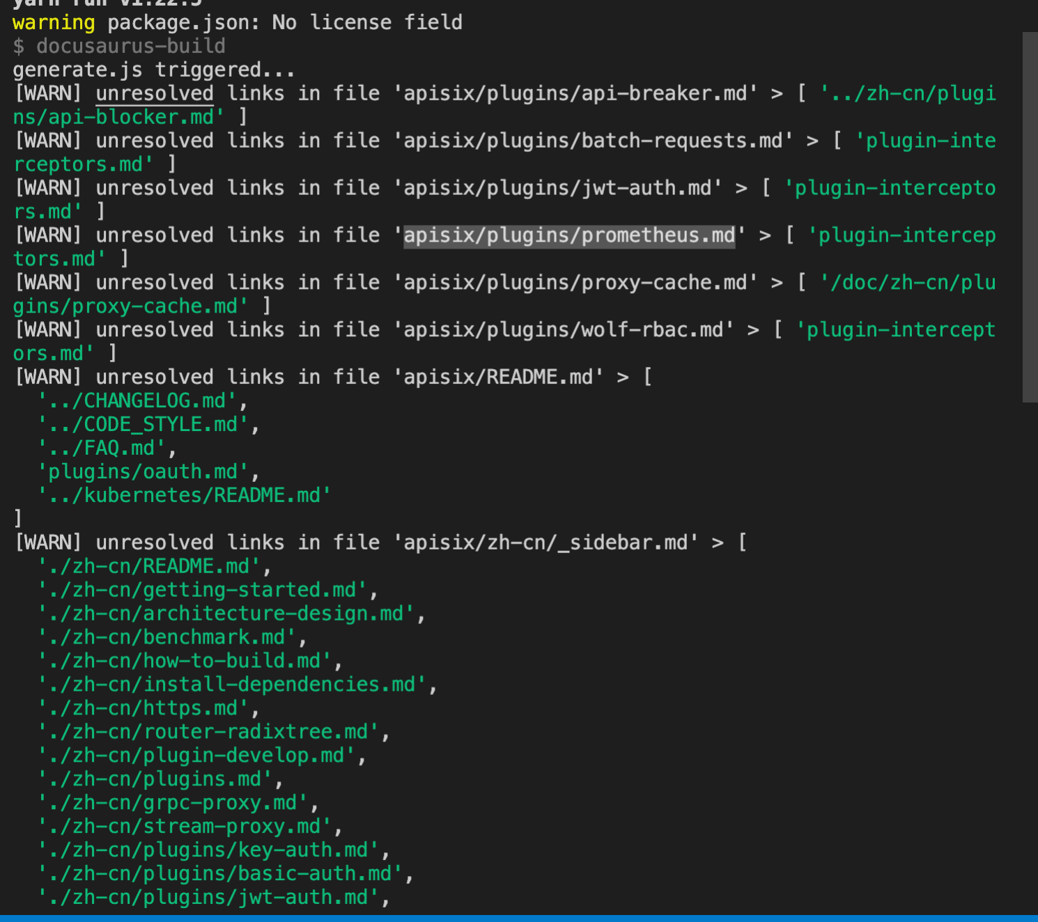Click the './zh-cn/how-to-build.md' entry
Image resolution: width=1038 pixels, height=922 pixels.
[185, 661]
